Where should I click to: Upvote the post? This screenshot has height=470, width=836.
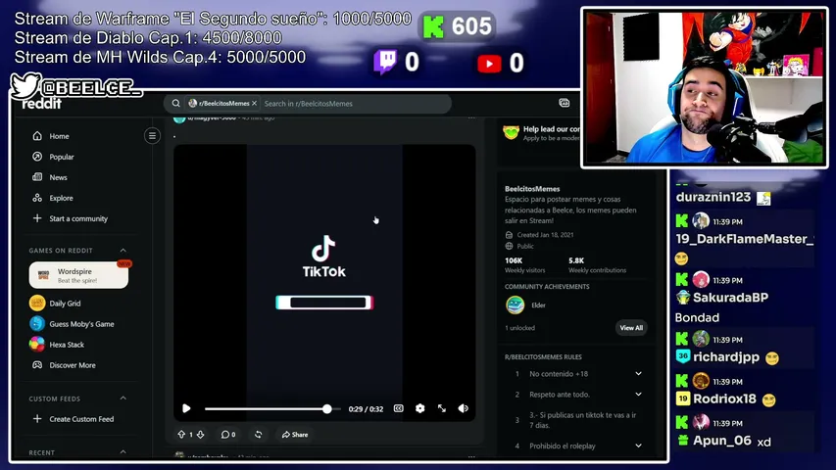pos(181,435)
